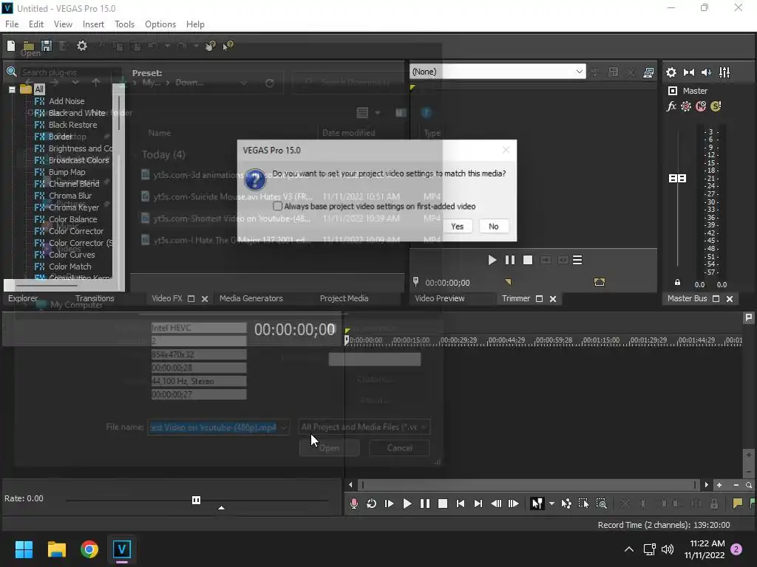
Task: Open the Trimmer hamburger menu
Action: click(577, 261)
